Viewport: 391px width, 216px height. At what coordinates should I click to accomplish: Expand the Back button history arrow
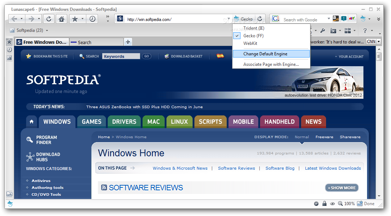click(22, 19)
